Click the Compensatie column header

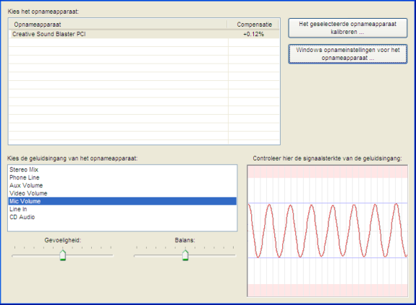pyautogui.click(x=253, y=25)
